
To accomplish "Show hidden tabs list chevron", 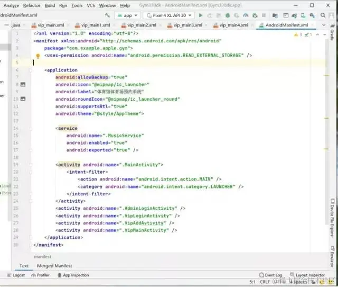I will tap(324, 25).
